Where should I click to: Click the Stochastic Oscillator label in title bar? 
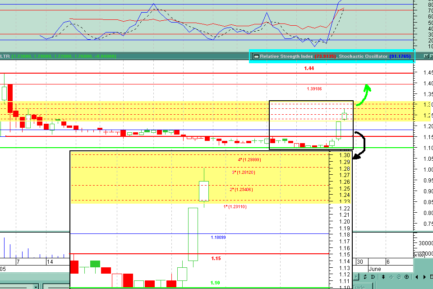(363, 56)
